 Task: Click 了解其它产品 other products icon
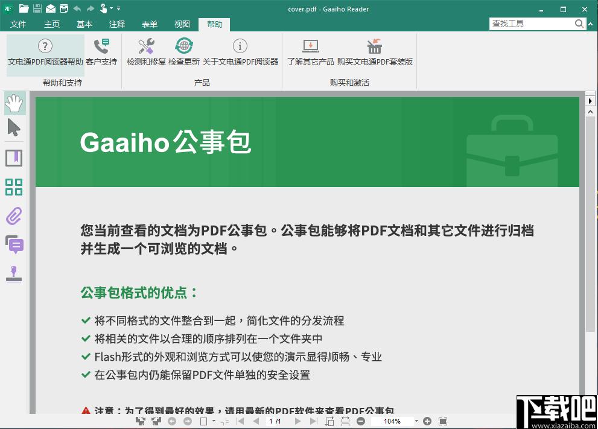click(x=310, y=46)
